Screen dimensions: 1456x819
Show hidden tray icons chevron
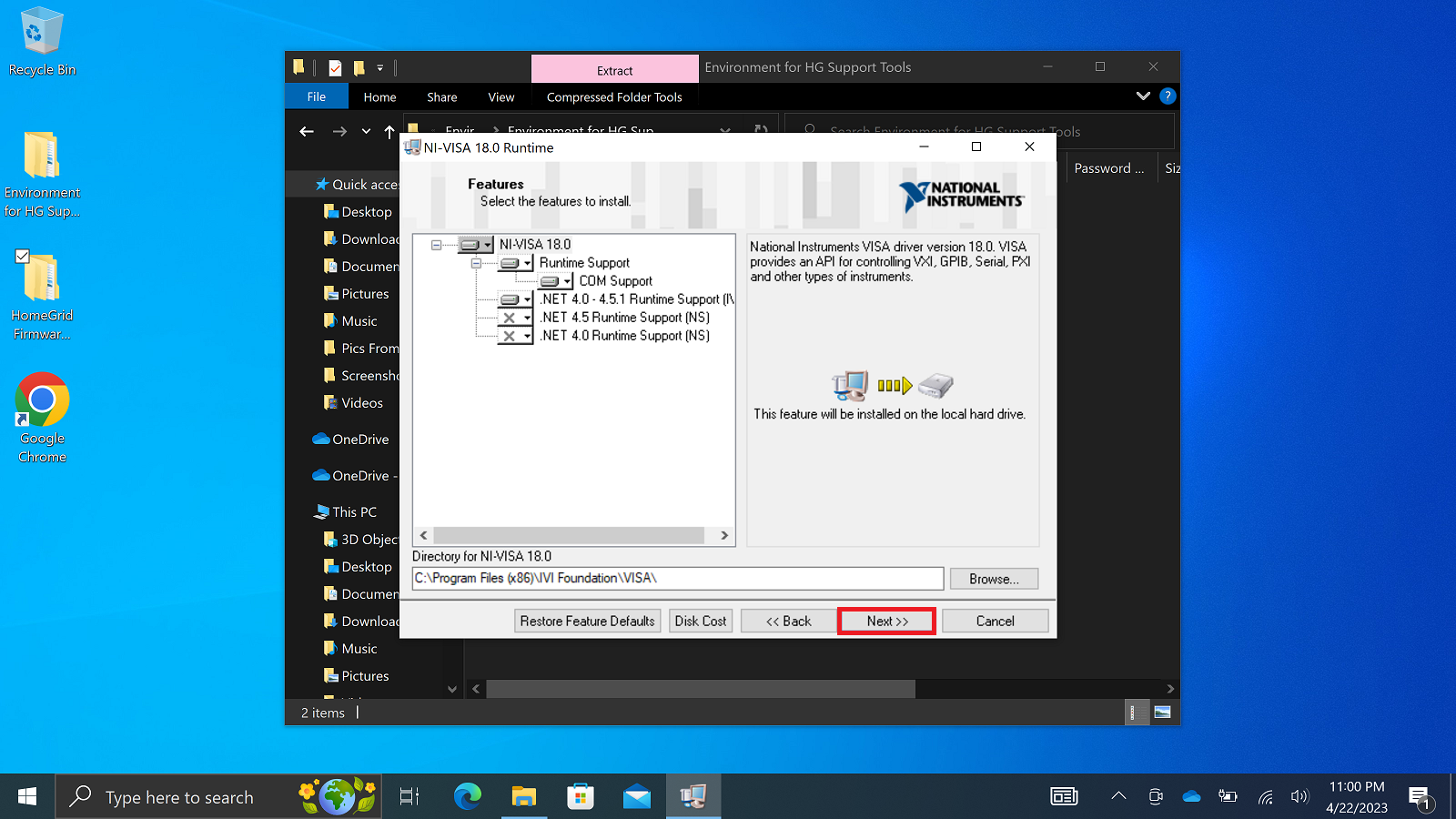[1118, 796]
